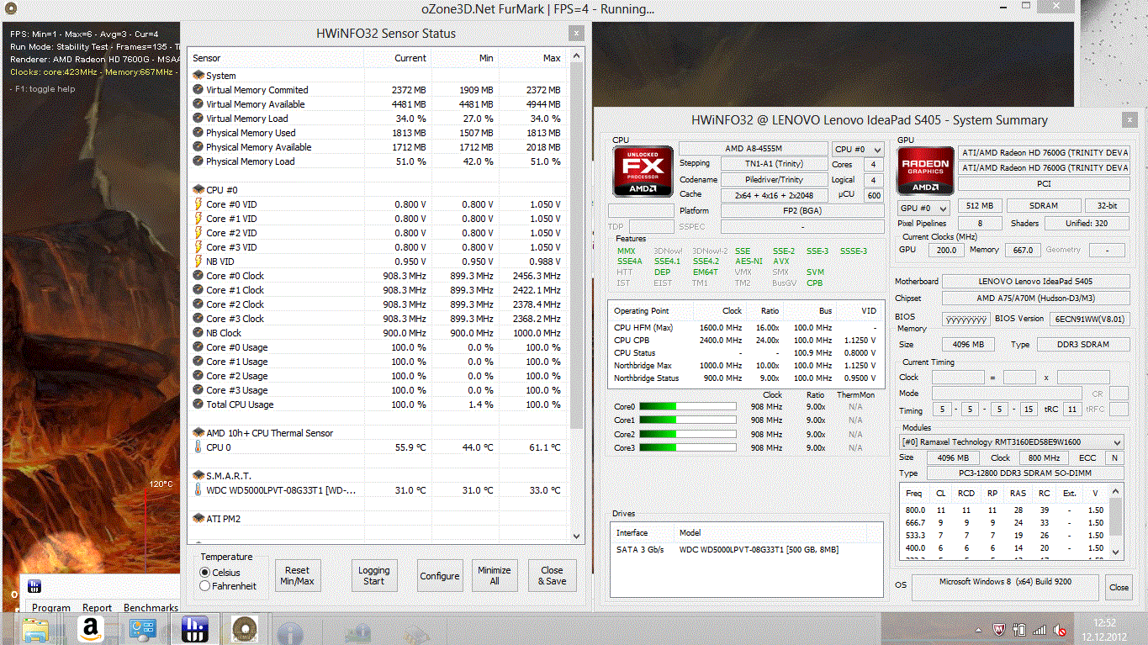Viewport: 1148px width, 645px height.
Task: Click the System group chip icon
Action: [x=198, y=76]
